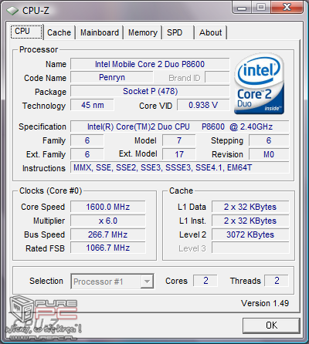
Task: Click the Penryn code name field
Action: pyautogui.click(x=112, y=77)
